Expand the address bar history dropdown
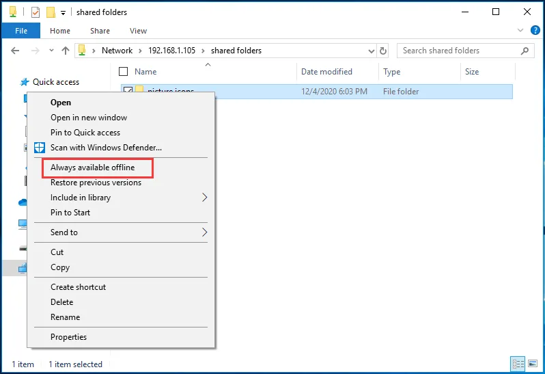Viewport: 545px width, 374px height. tap(371, 51)
